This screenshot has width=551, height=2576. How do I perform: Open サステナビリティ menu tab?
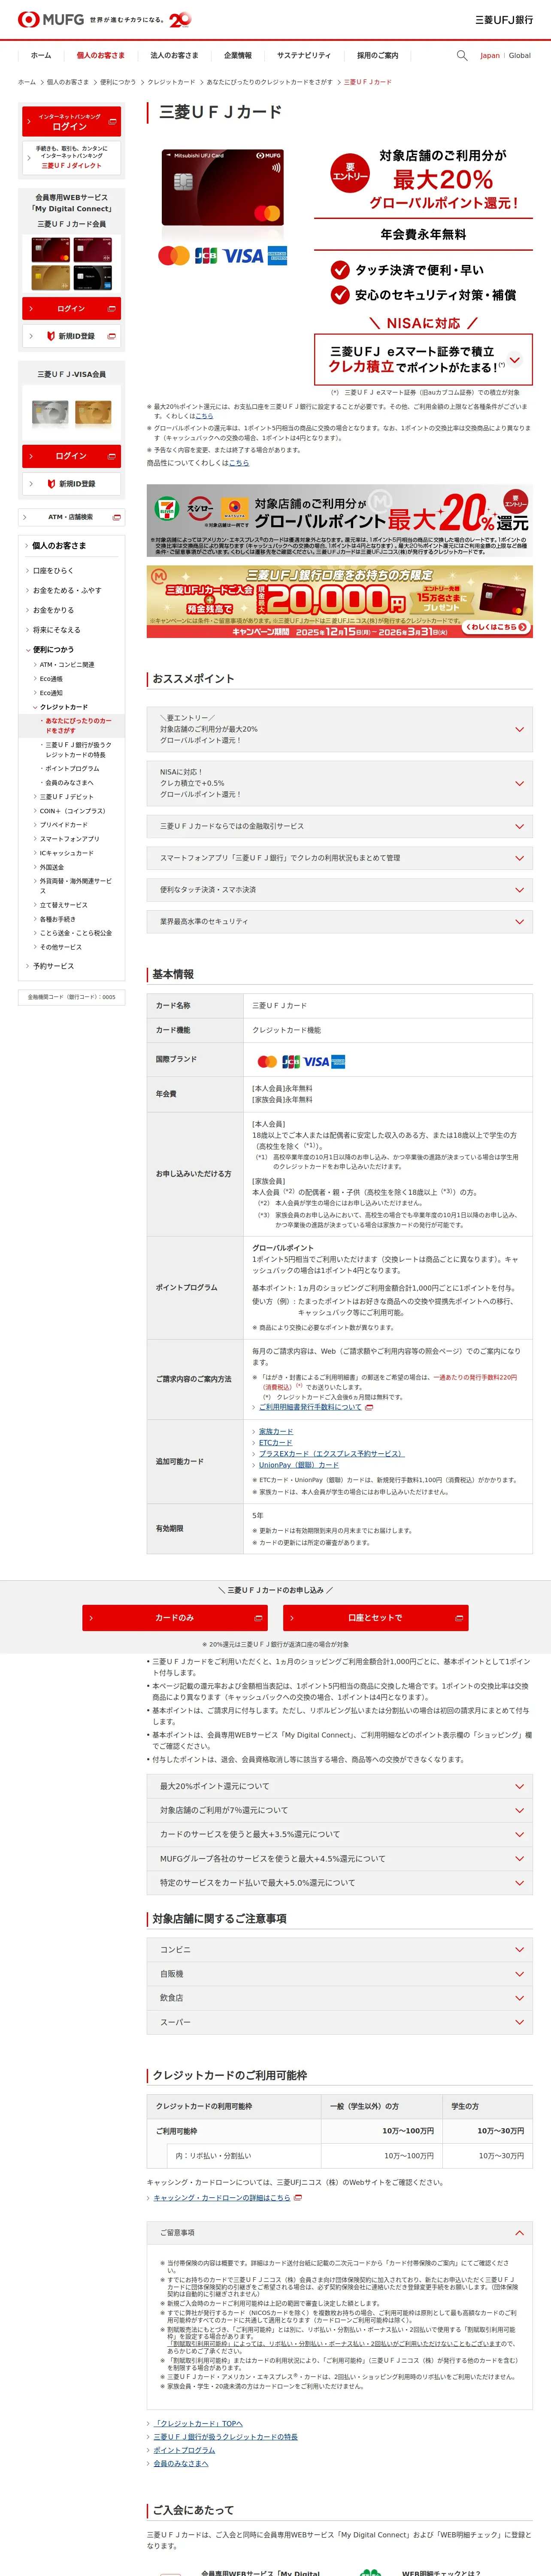pyautogui.click(x=304, y=56)
